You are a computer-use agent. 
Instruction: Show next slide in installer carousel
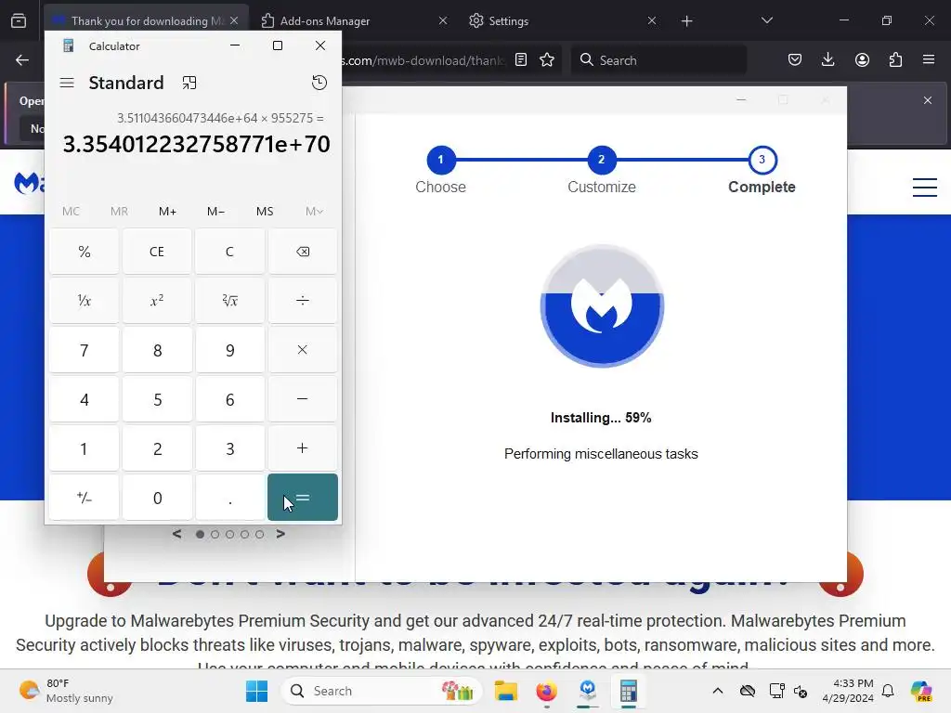(x=280, y=534)
